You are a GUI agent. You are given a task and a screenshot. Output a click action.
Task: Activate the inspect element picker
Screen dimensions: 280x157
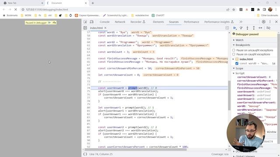[x=85, y=22]
